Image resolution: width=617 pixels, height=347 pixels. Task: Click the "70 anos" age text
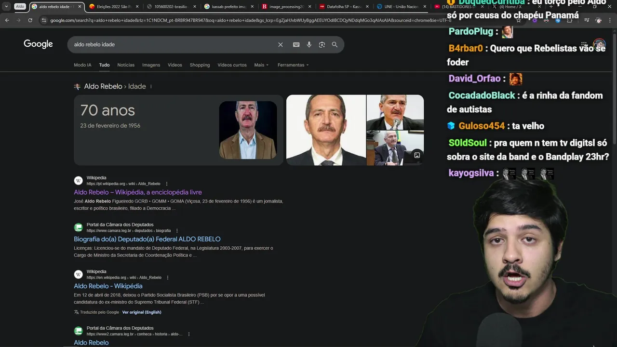(x=107, y=110)
